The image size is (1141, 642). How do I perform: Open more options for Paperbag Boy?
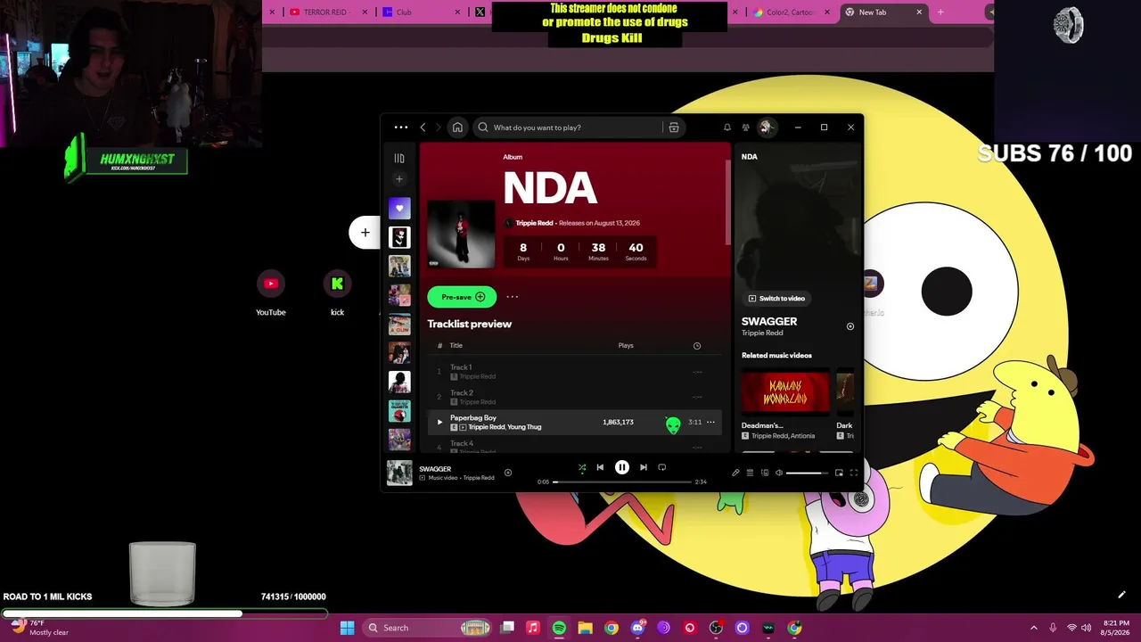pos(710,423)
